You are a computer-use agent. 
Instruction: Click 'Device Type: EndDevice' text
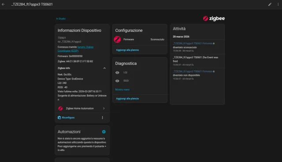[x=70, y=79]
